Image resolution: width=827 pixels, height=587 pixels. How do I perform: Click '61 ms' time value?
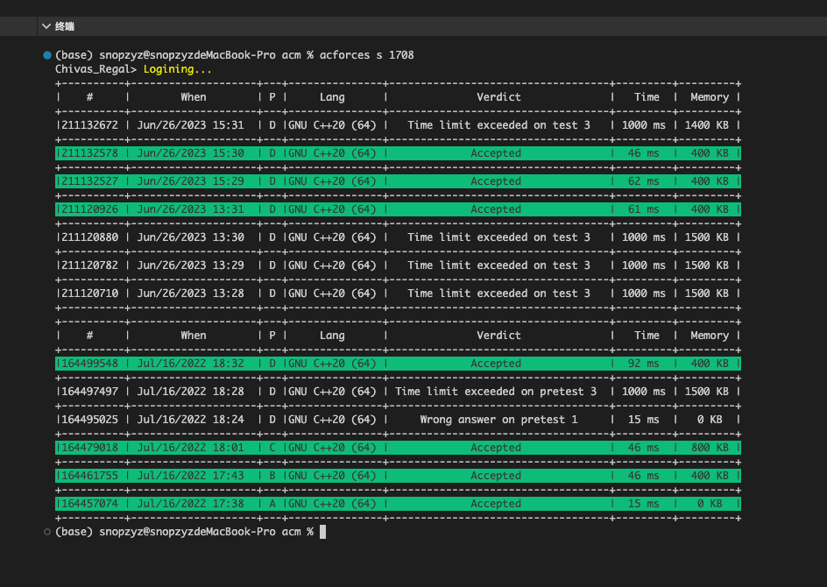coord(643,209)
